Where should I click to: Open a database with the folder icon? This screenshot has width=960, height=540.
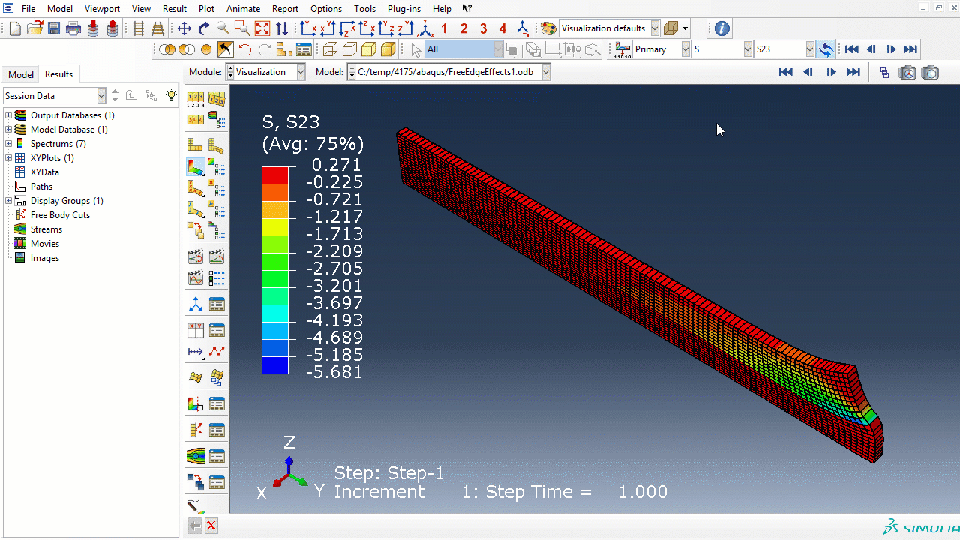pyautogui.click(x=34, y=28)
